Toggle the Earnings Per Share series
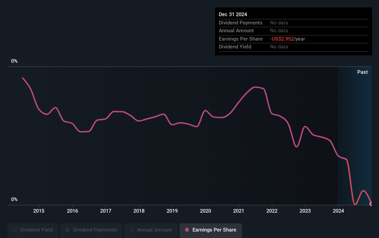Viewport: 379px width, 238px height. point(211,230)
